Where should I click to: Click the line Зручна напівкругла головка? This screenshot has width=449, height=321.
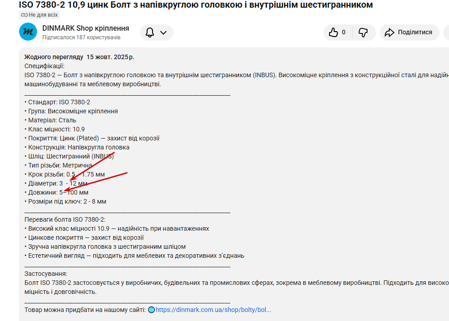coord(105,247)
